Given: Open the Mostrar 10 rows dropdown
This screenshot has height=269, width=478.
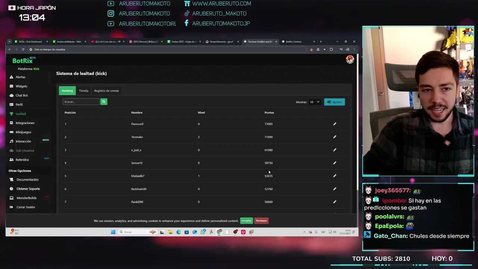Looking at the screenshot, I should tap(314, 102).
